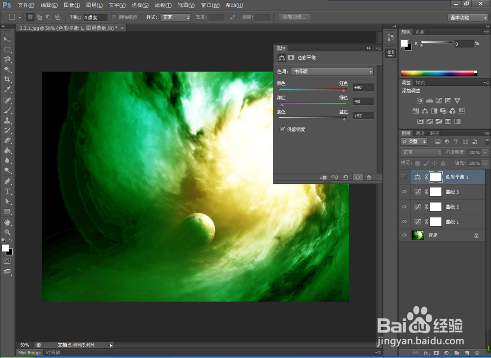The width and height of the screenshot is (491, 358).
Task: Open the 不透明度 slider arrow
Action: coord(486,153)
